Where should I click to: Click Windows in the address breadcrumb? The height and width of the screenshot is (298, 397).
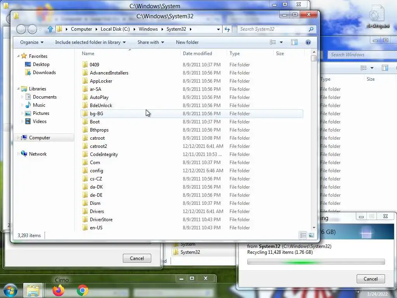(148, 29)
